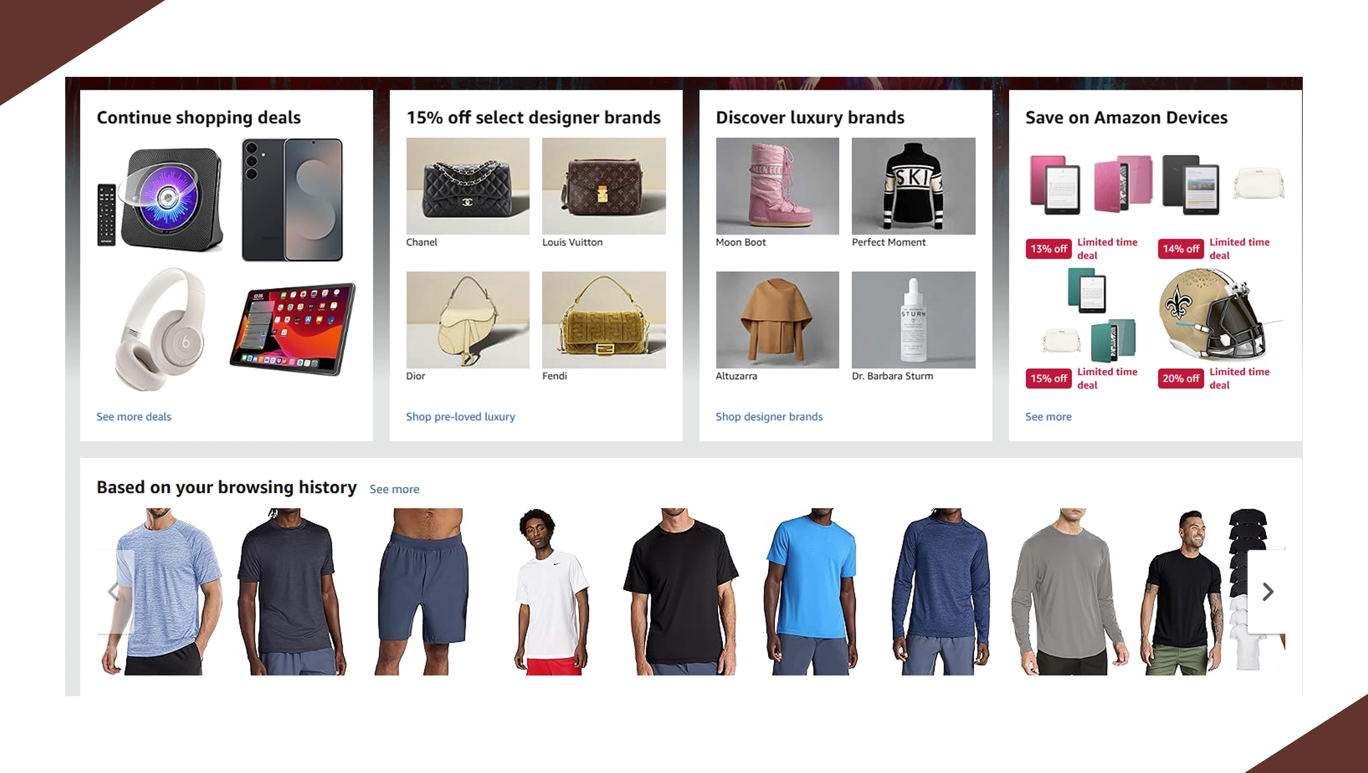The image size is (1368, 773).
Task: Click See more beside browsing history heading
Action: click(394, 489)
